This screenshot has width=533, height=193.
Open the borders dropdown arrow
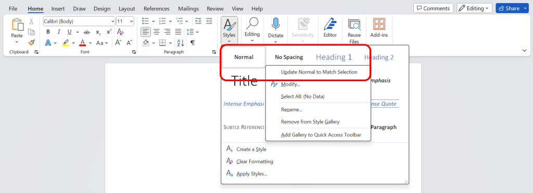tap(171, 43)
